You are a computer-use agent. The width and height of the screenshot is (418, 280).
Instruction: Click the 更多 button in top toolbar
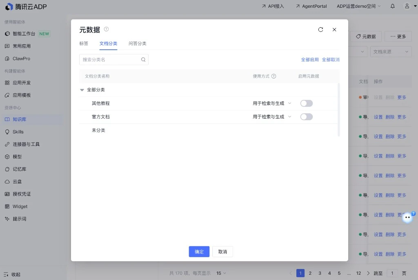tap(398, 36)
